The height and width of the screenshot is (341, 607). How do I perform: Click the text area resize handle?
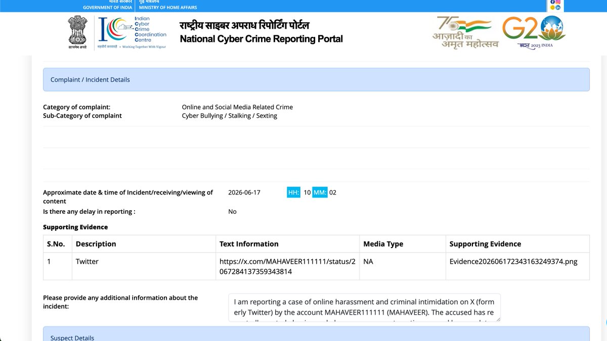(x=498, y=319)
